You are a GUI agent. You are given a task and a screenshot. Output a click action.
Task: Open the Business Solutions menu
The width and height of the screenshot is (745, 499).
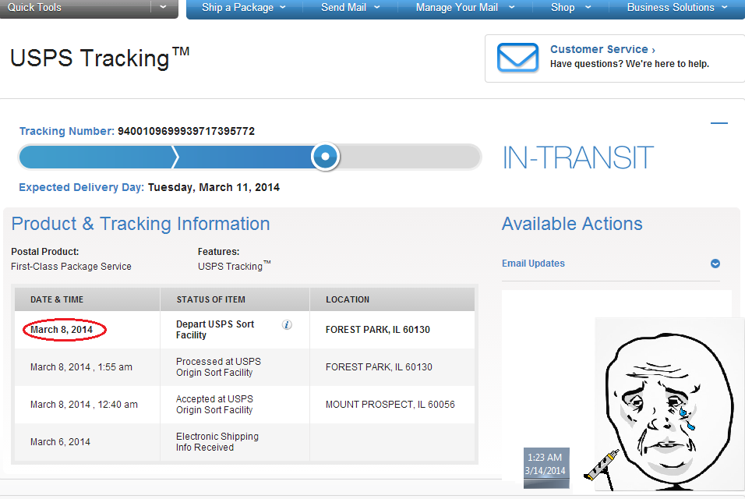(676, 8)
